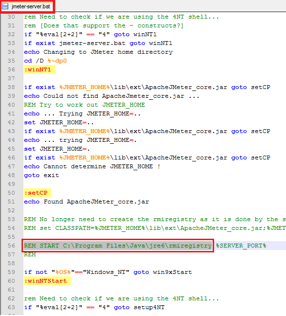The height and width of the screenshot is (316, 286).
Task: Click 'goto win9xStart' on line 59
Action: click(162, 272)
